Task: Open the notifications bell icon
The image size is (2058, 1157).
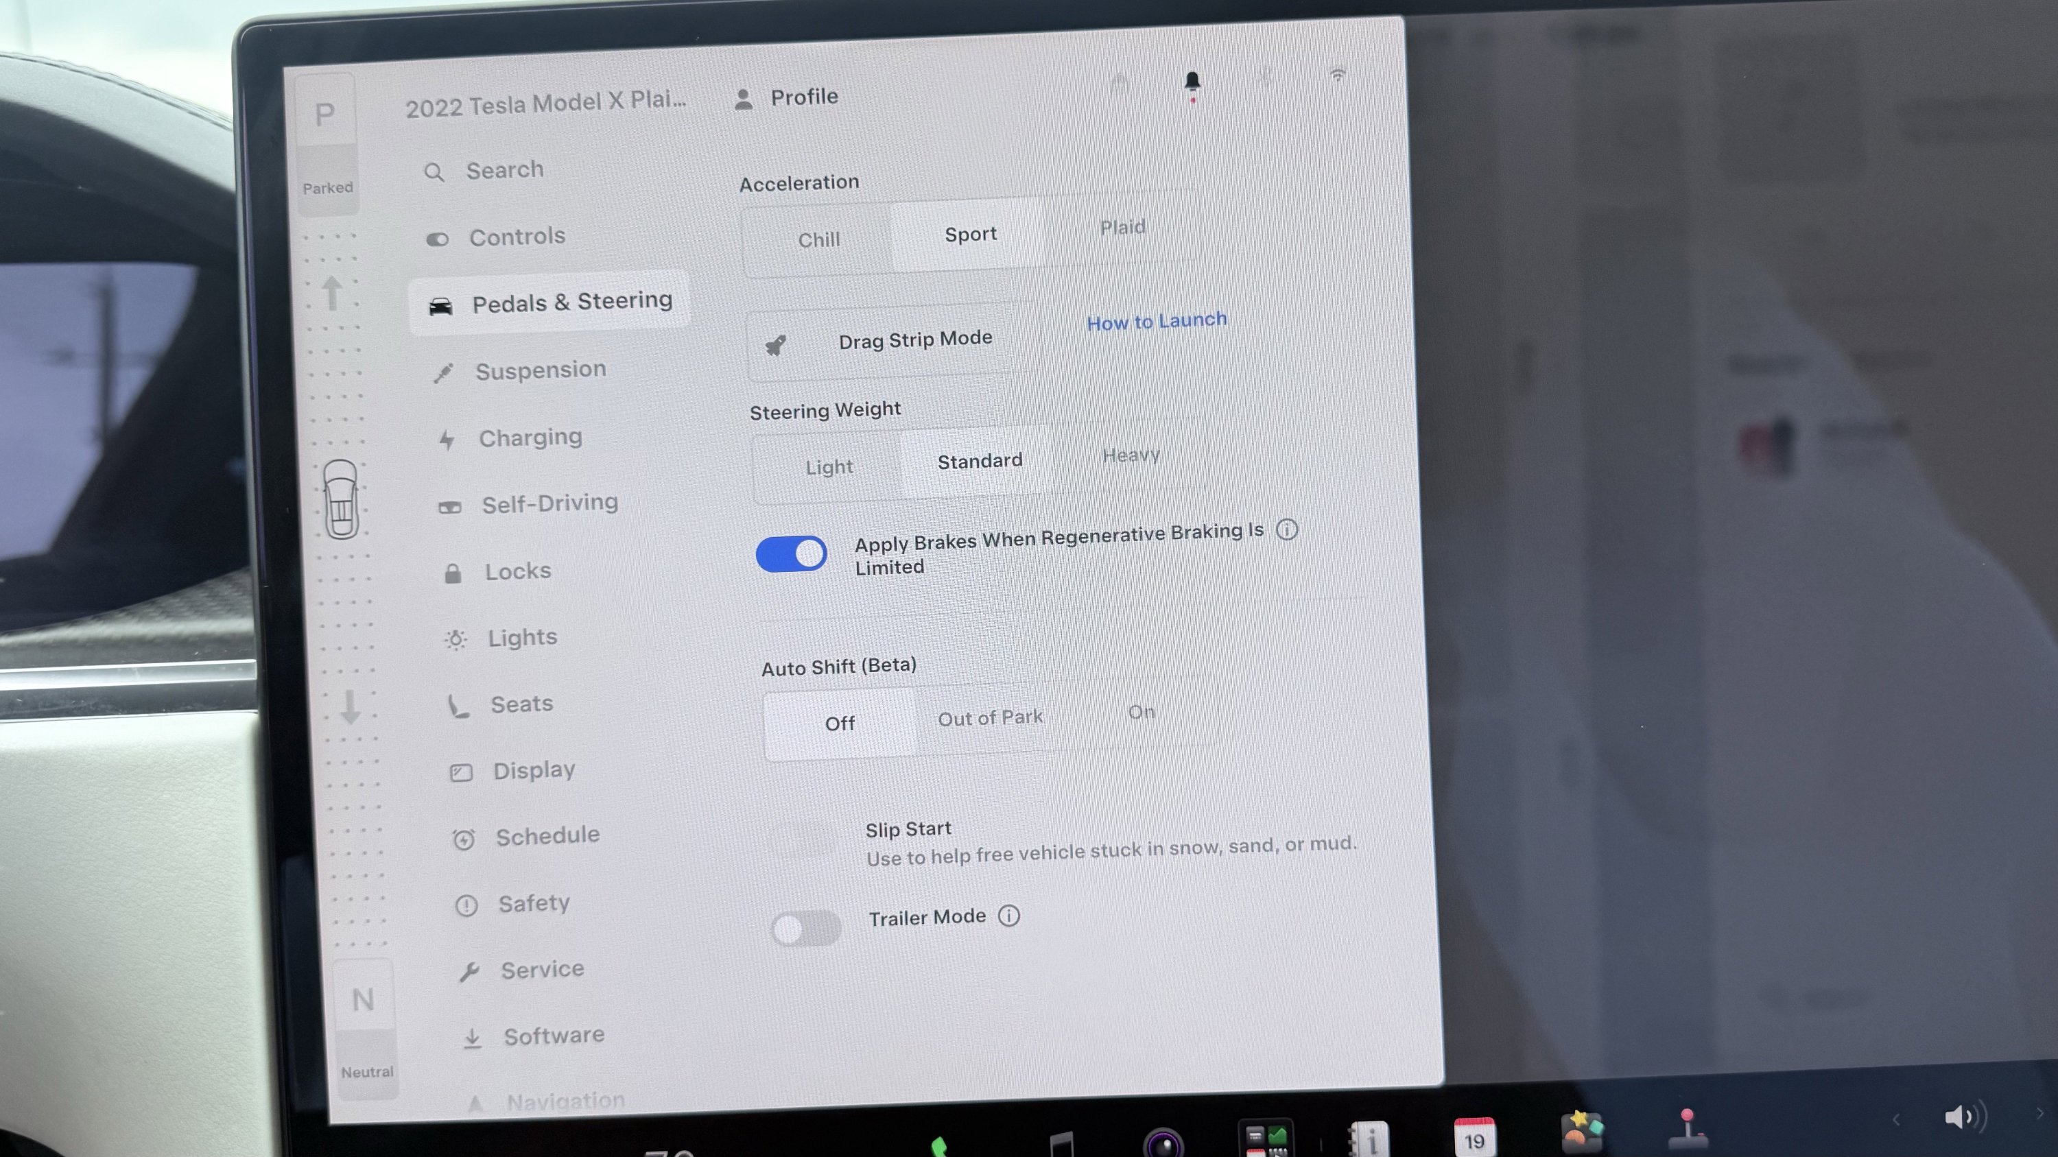Action: tap(1192, 82)
